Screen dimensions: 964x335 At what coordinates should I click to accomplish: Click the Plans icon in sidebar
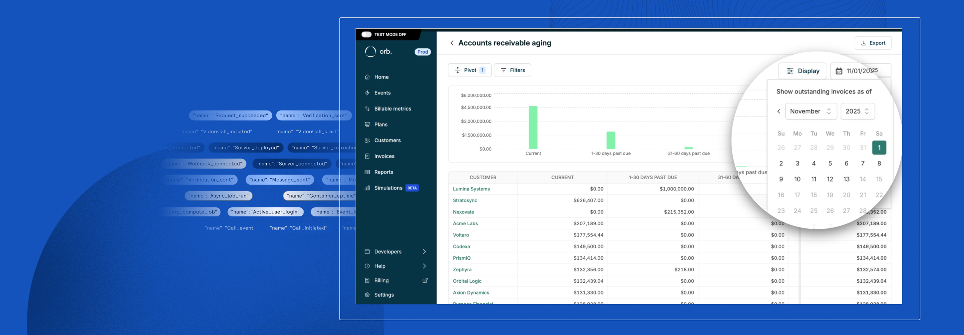(367, 125)
